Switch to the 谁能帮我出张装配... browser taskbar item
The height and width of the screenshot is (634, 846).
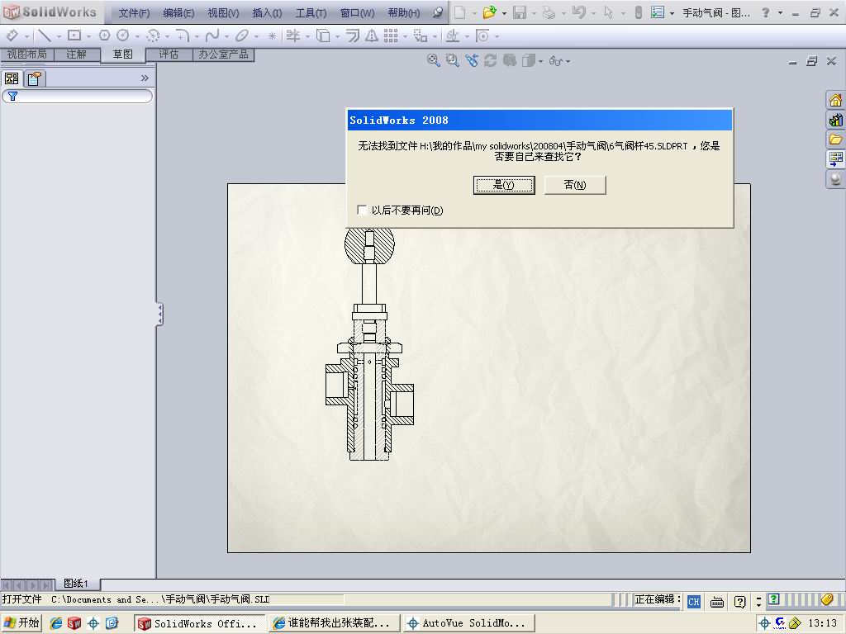[335, 623]
